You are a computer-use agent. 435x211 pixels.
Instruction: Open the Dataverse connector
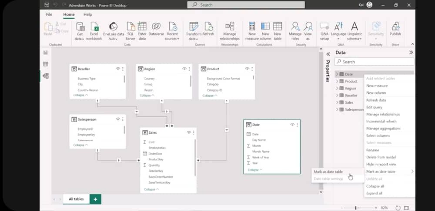(156, 29)
